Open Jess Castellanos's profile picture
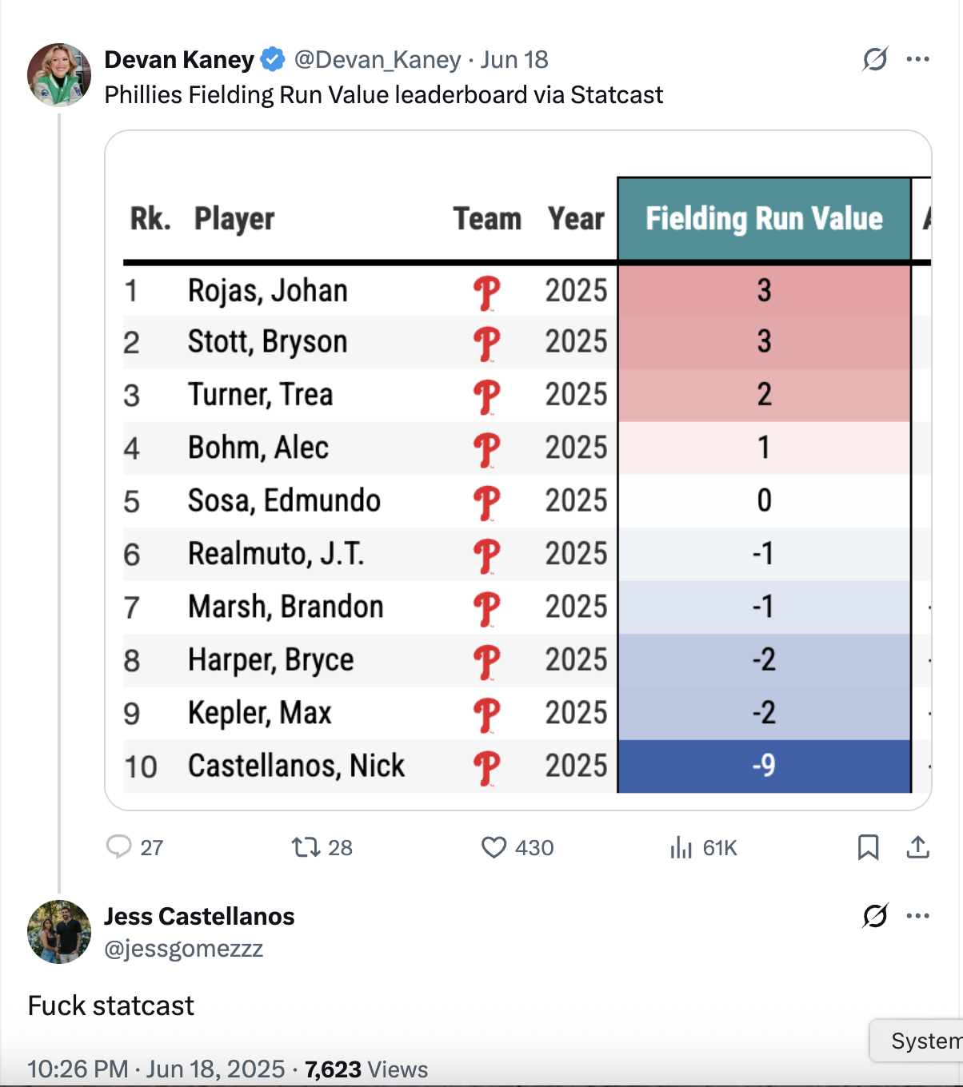This screenshot has height=1087, width=963. pos(59,932)
